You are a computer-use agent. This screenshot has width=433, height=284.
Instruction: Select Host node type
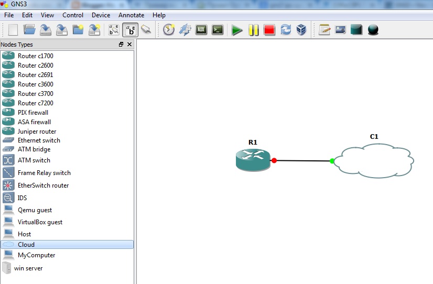pyautogui.click(x=67, y=234)
